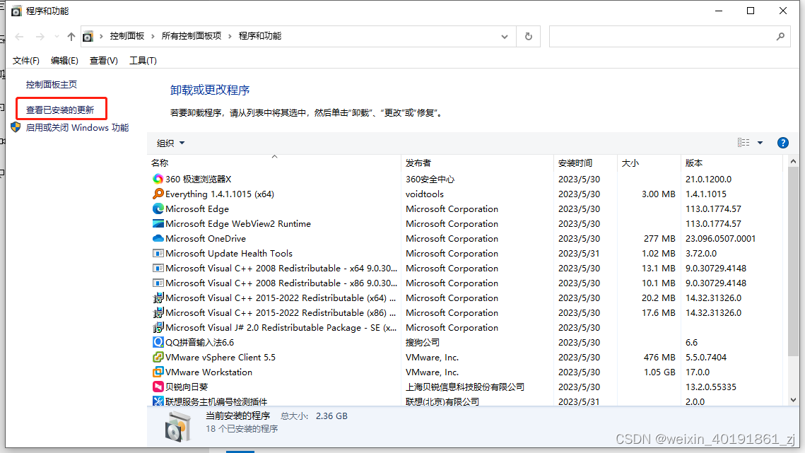Click the 贝锐向日葵 program icon
This screenshot has height=453, width=805.
click(x=158, y=387)
